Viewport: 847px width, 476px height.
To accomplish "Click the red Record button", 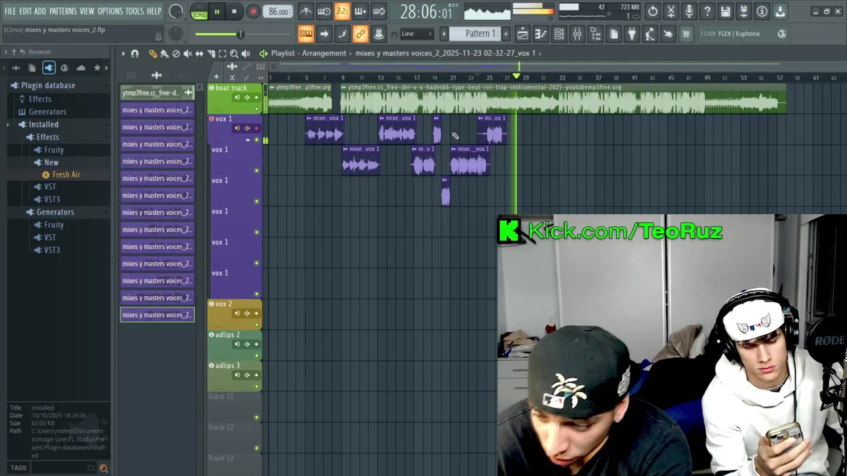I will (x=253, y=11).
